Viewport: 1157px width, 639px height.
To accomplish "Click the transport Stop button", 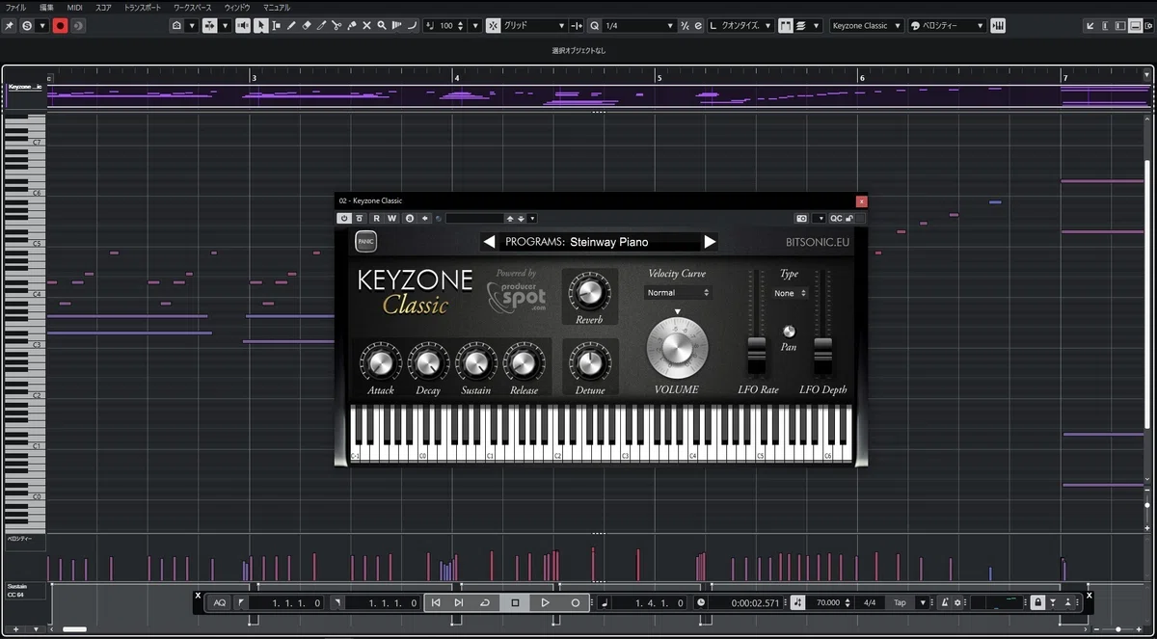I will click(515, 602).
